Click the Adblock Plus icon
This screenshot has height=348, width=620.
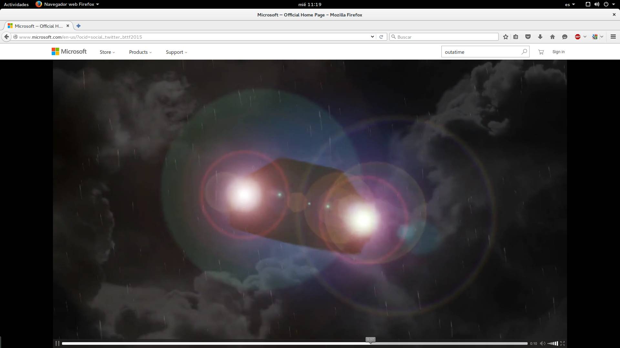578,37
